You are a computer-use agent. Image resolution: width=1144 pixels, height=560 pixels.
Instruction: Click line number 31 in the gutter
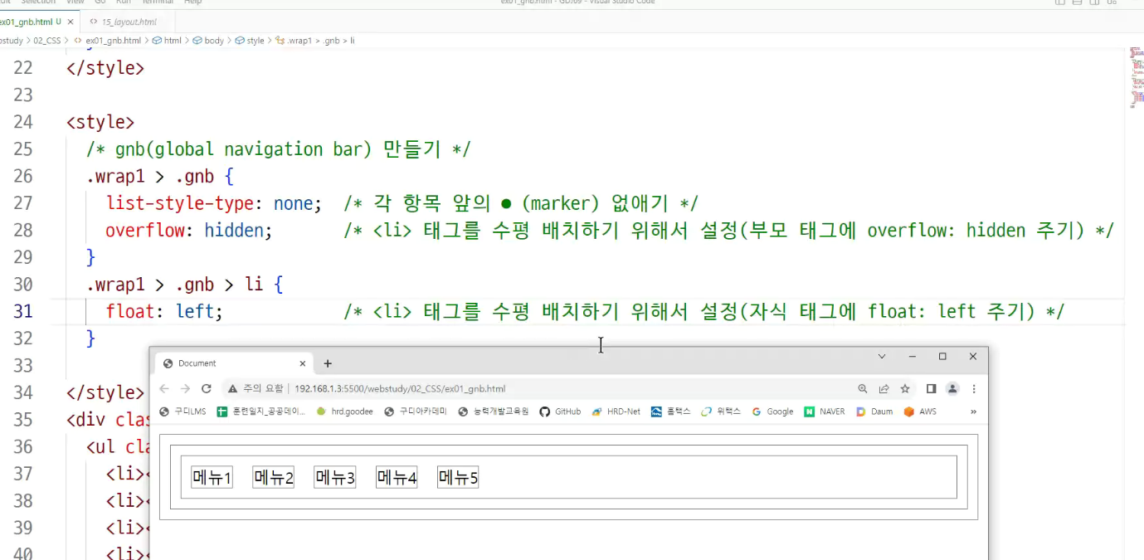point(23,311)
